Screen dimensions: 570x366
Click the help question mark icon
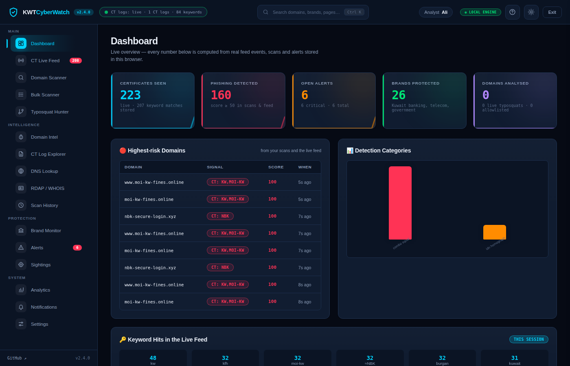tap(512, 12)
